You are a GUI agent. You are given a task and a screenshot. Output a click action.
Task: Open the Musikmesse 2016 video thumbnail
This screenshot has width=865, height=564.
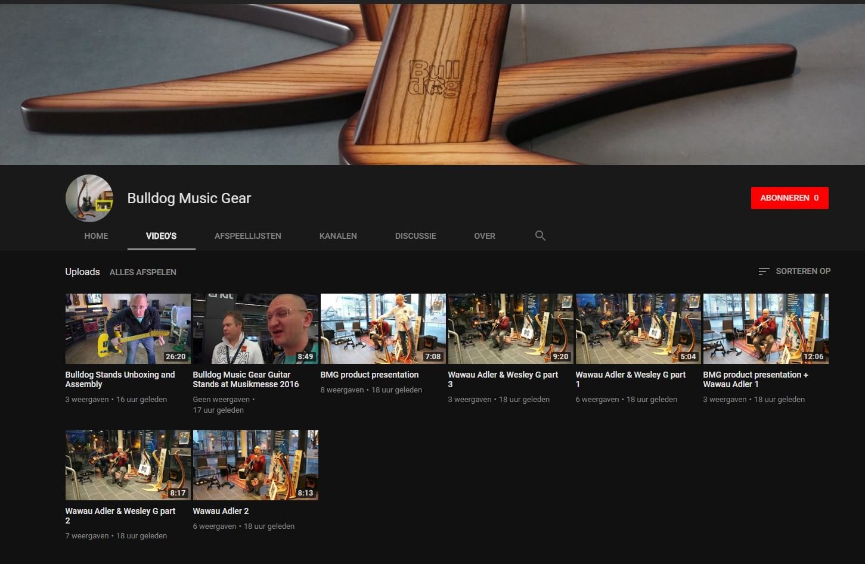(256, 329)
